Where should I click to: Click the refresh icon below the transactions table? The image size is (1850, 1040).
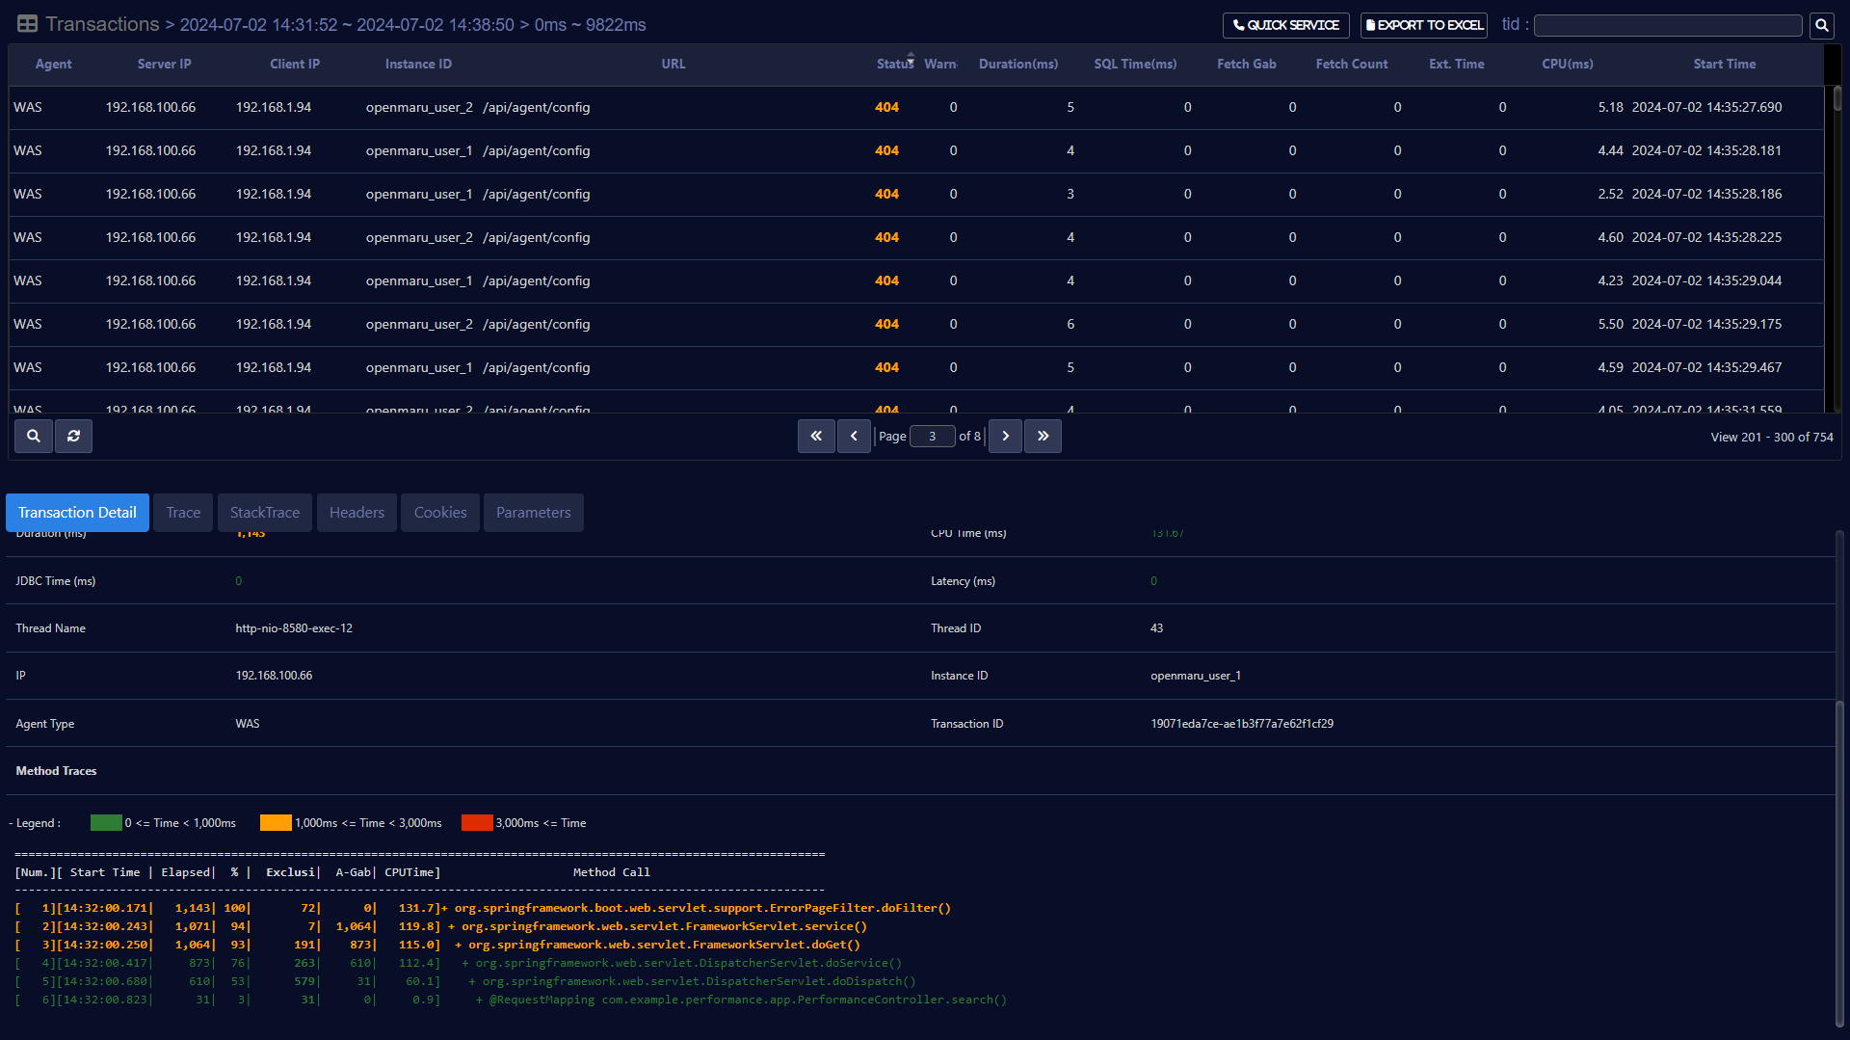(x=73, y=437)
